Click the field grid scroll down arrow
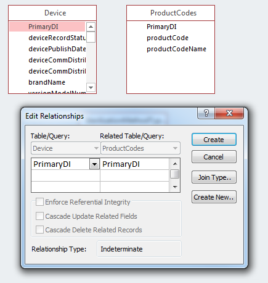This screenshot has width=268, height=283. click(175, 187)
